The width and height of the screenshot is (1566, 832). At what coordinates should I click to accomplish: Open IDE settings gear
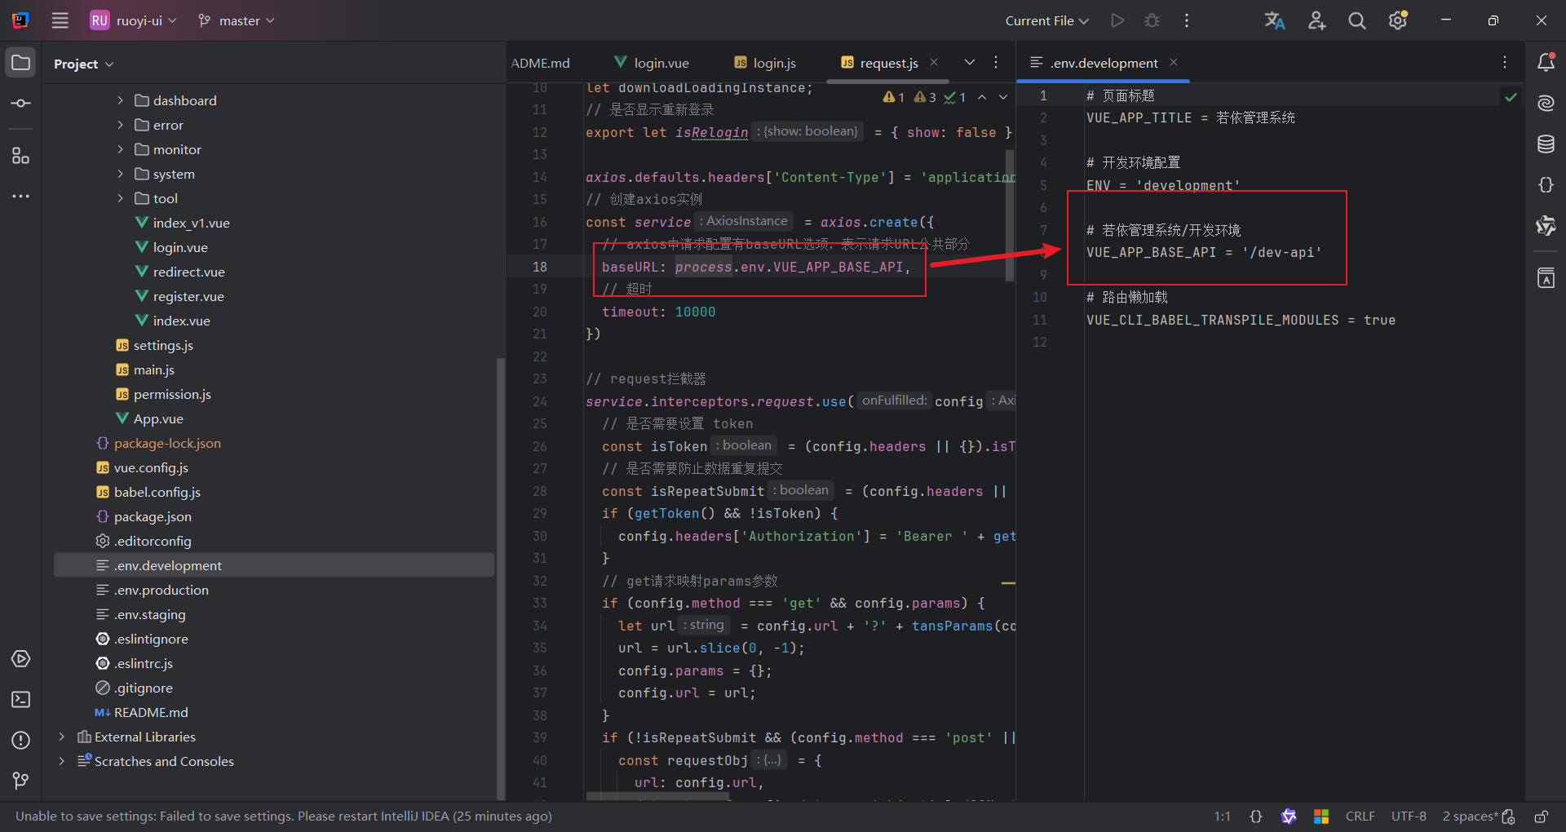click(x=1398, y=20)
